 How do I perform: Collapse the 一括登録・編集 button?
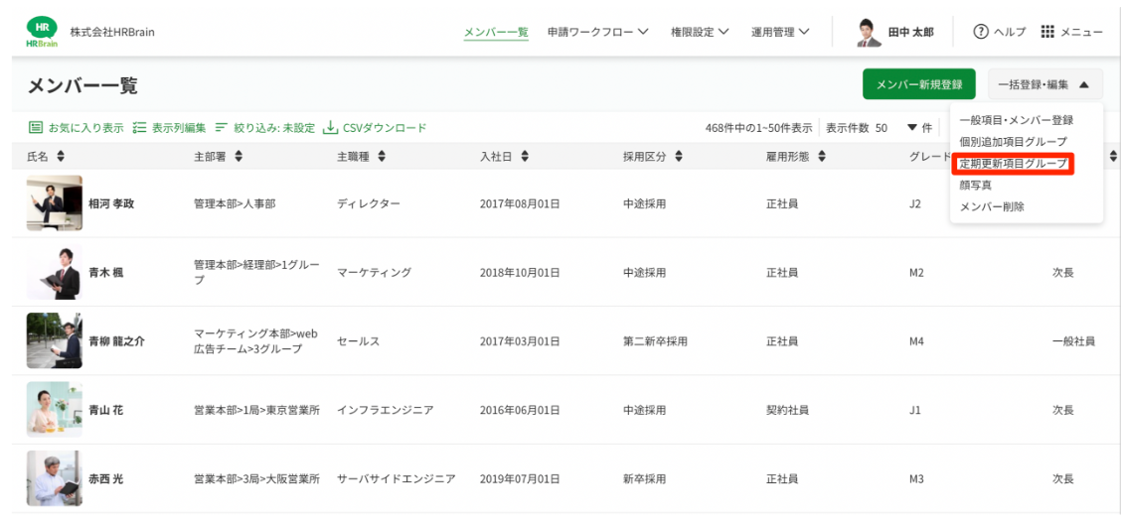tap(1044, 84)
